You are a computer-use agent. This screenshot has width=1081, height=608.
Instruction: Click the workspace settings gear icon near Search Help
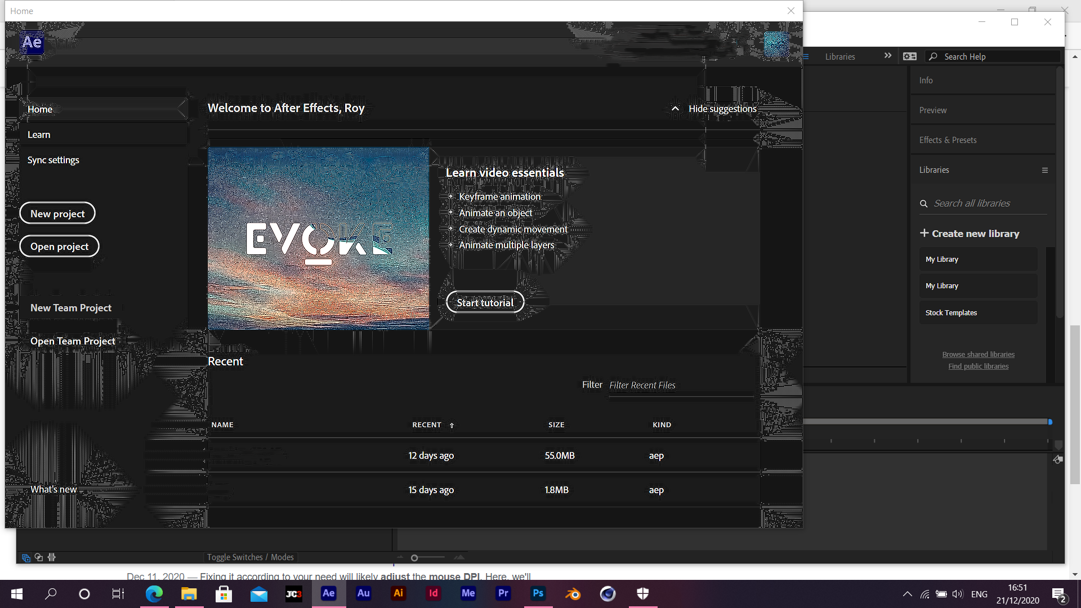[x=910, y=56]
